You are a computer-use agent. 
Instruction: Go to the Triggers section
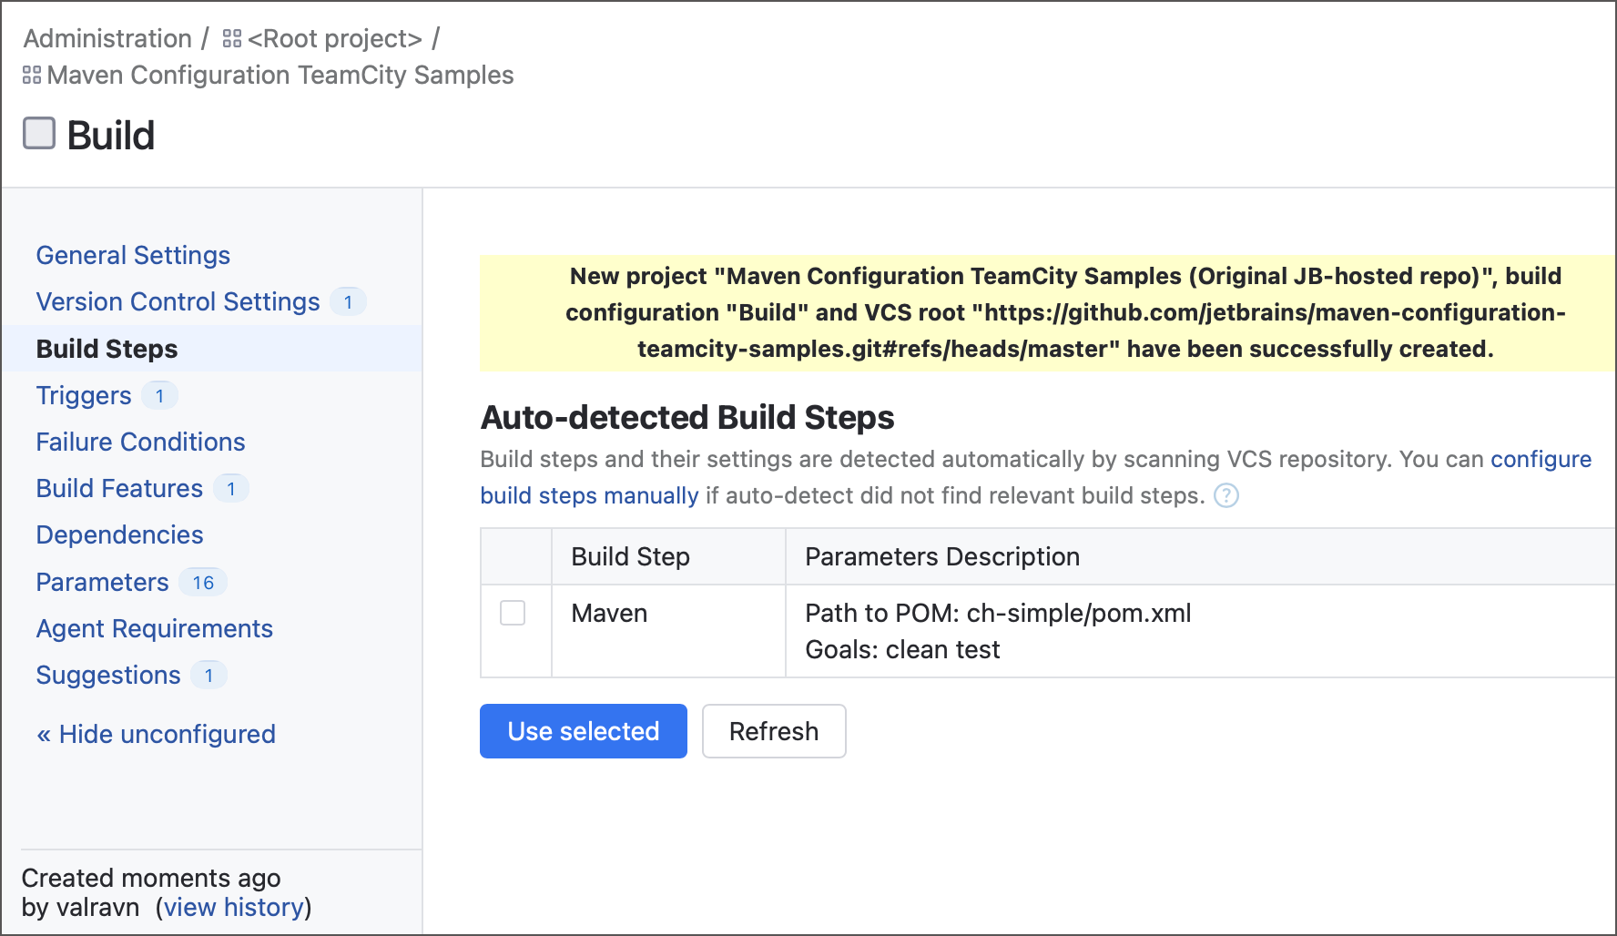84,395
